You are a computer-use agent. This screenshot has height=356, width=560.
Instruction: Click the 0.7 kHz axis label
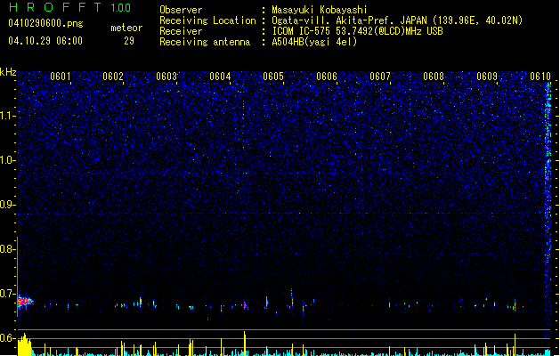[x=7, y=294]
